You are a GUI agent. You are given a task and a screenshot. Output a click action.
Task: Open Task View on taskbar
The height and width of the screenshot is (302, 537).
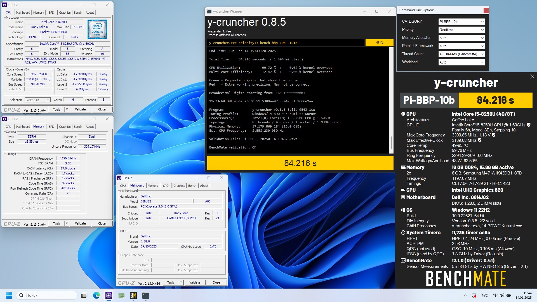click(84, 295)
